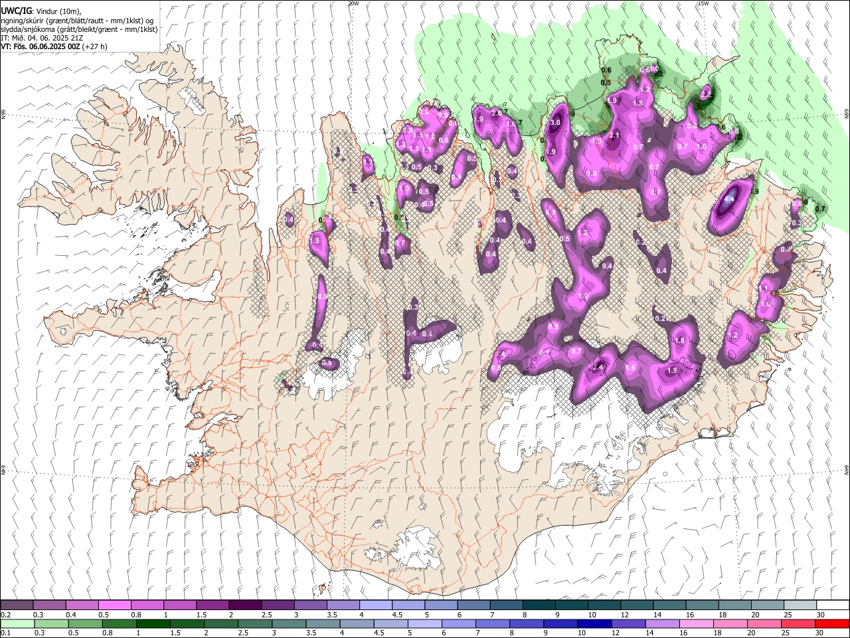Click the top legend row's 0.2 label

[5, 615]
